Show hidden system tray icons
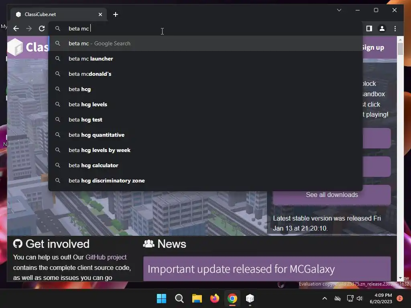Image resolution: width=411 pixels, height=308 pixels. 324,298
